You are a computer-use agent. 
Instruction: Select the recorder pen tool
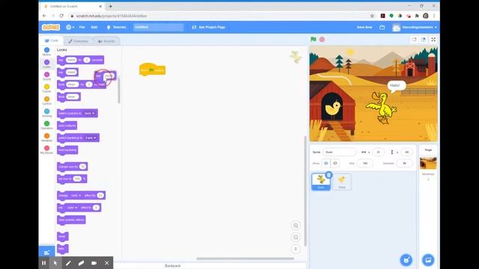point(68,263)
